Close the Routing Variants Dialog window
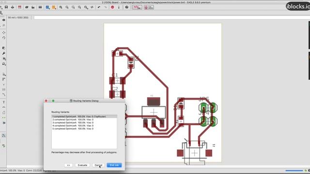Image resolution: width=310 pixels, height=174 pixels. click(46, 101)
